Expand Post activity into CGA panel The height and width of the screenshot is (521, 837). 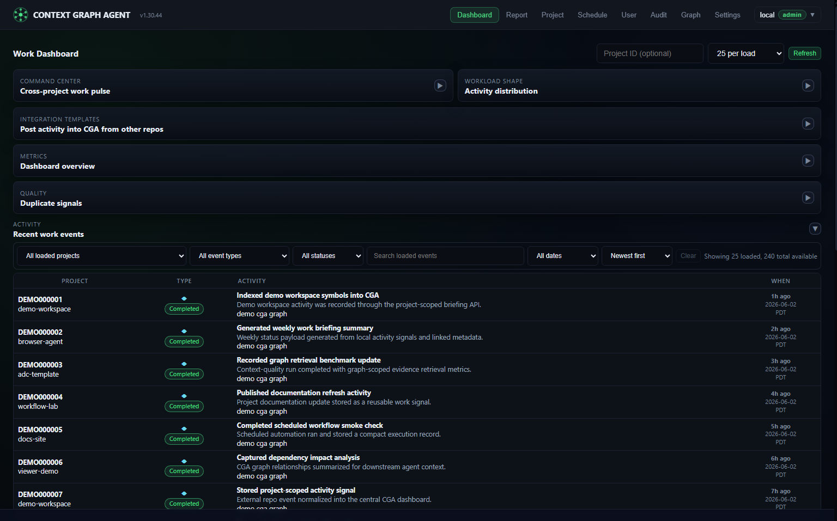coord(808,124)
